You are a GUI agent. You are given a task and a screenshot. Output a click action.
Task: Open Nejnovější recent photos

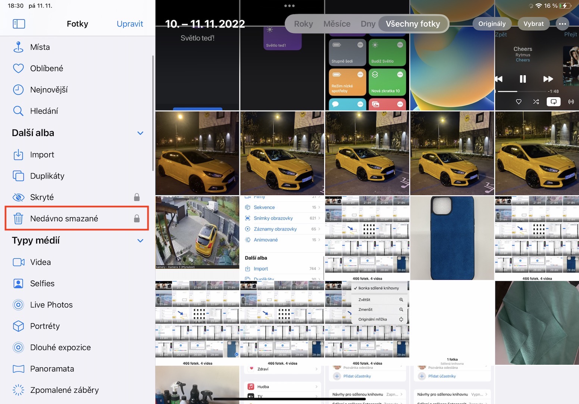(48, 90)
